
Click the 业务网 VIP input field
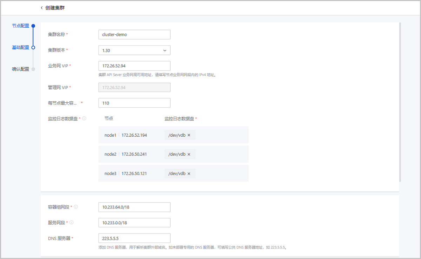134,66
